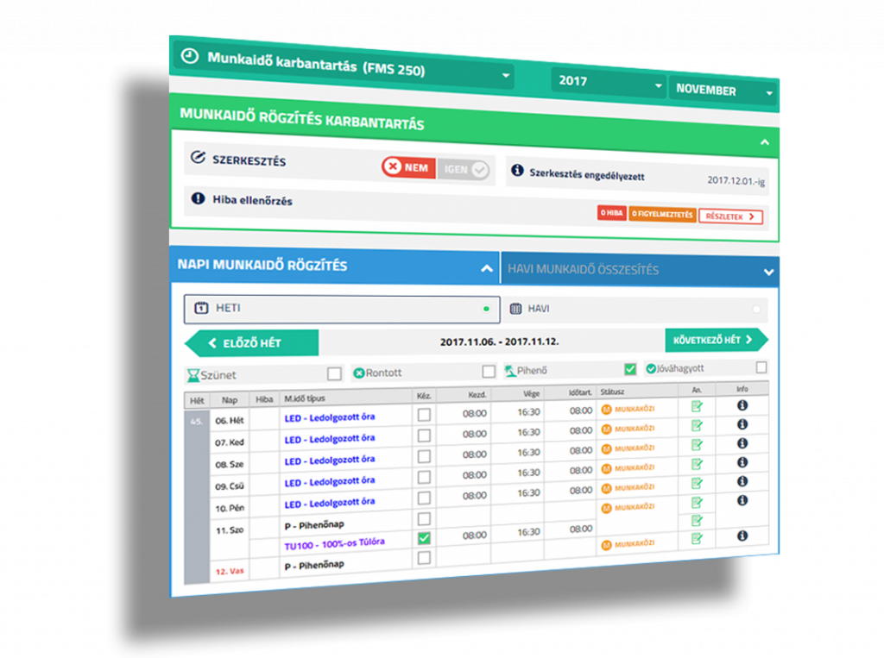Click the clock icon beside Munkaidő karbantartás
The height and width of the screenshot is (658, 884).
click(190, 58)
